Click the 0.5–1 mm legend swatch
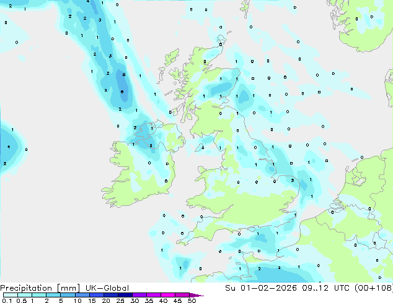Image resolution: width=393 pixels, height=303 pixels. point(25,295)
